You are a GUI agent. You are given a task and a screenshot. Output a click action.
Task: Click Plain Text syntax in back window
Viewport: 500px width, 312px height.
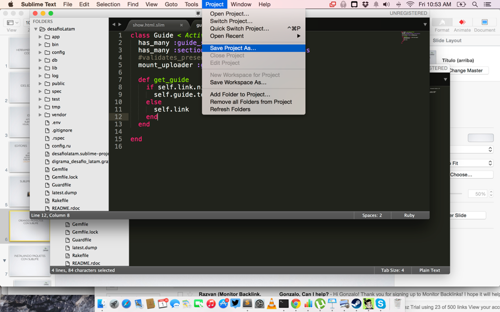(x=429, y=270)
